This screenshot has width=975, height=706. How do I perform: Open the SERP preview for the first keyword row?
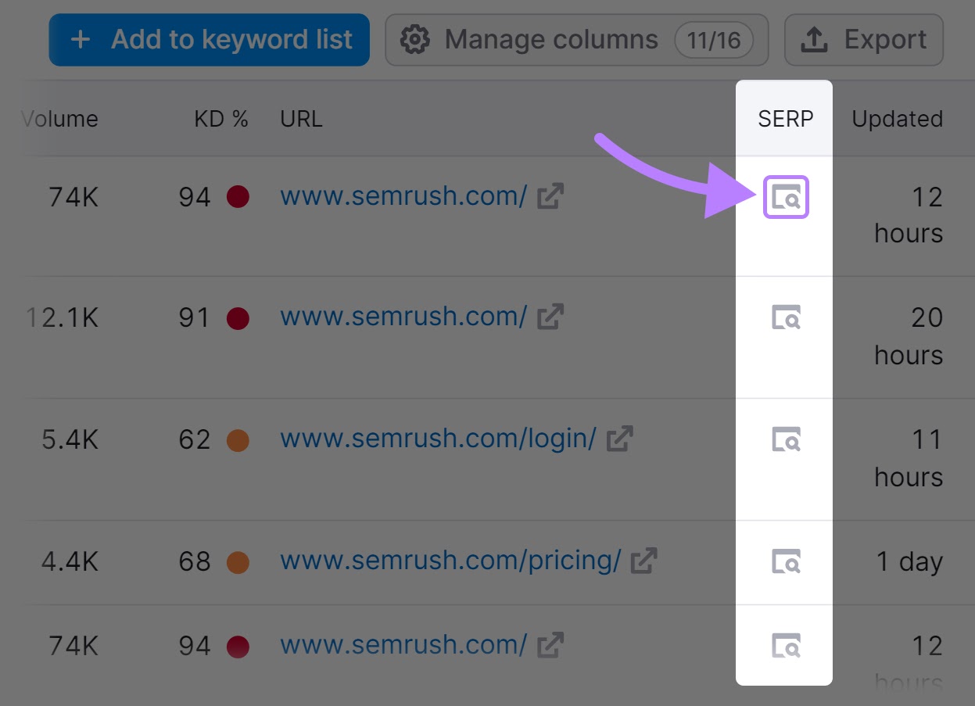784,198
